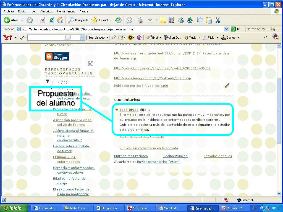Expand the Atrás history dropdown arrow
The height and width of the screenshot is (212, 283).
(22, 20)
